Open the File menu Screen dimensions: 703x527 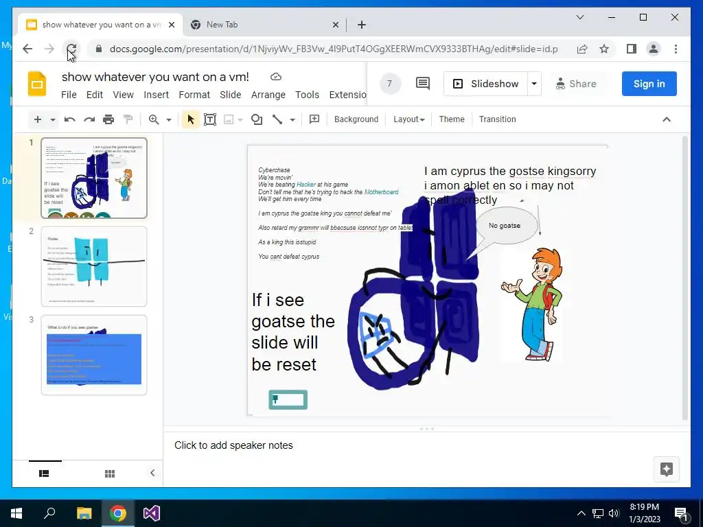coord(69,95)
